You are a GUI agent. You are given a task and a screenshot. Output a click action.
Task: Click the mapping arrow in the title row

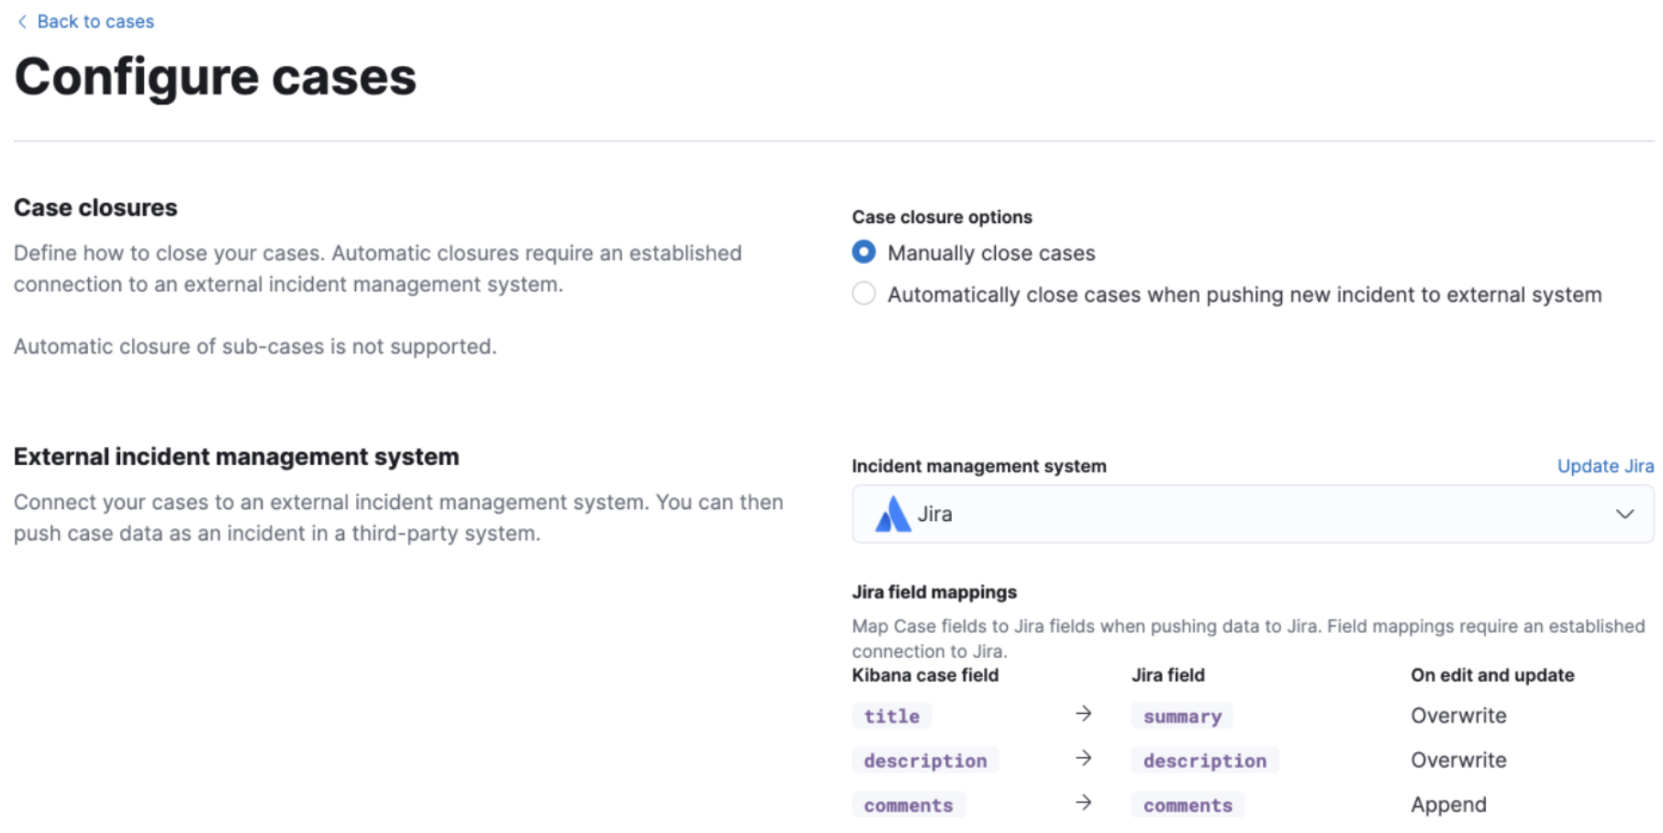(1083, 714)
